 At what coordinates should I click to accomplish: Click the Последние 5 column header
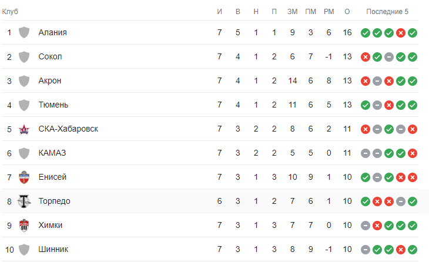click(387, 11)
